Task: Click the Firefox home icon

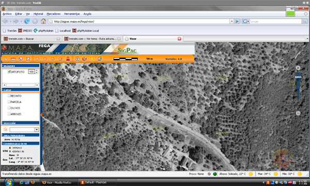Action: [43, 21]
